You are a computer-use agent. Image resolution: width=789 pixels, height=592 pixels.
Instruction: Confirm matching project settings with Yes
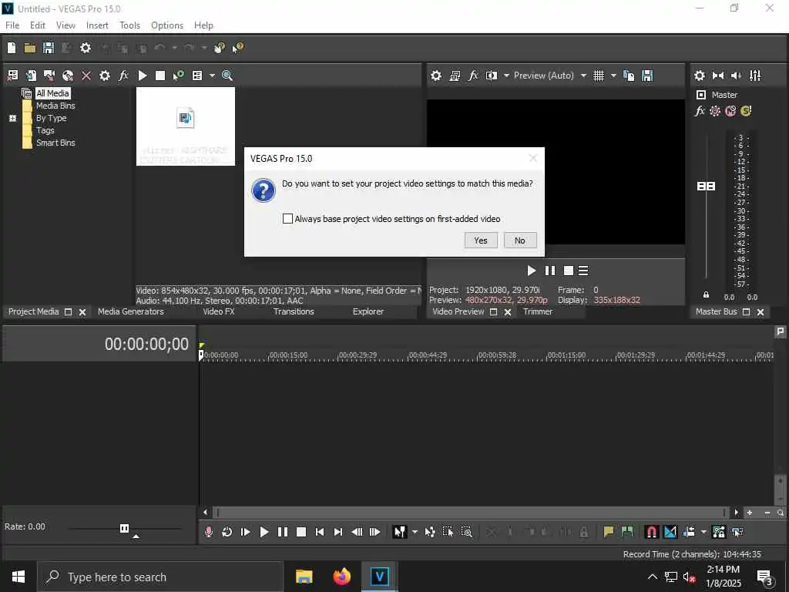pos(481,240)
